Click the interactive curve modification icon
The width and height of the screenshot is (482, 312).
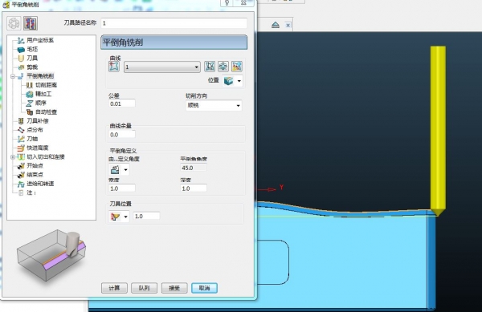237,66
